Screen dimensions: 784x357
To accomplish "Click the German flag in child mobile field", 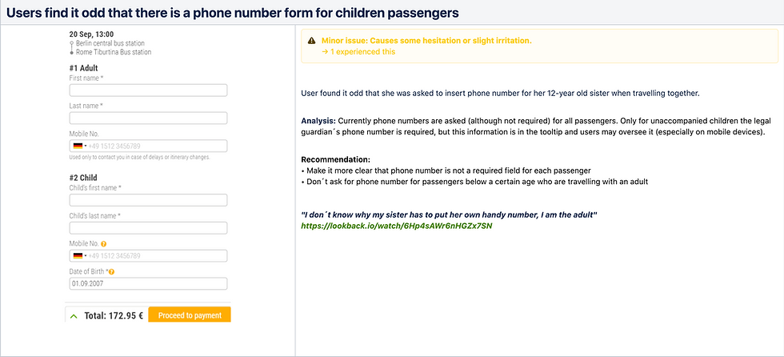I will pos(78,256).
